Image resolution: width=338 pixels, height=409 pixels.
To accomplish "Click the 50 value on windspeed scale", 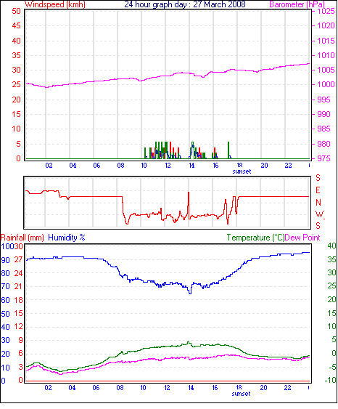I will point(16,11).
